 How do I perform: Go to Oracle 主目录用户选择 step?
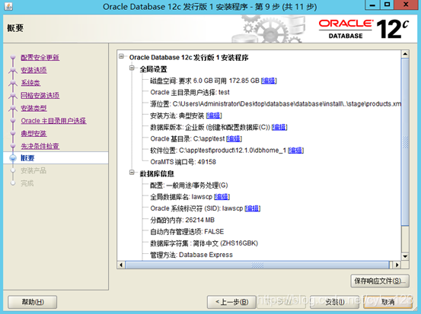point(53,121)
